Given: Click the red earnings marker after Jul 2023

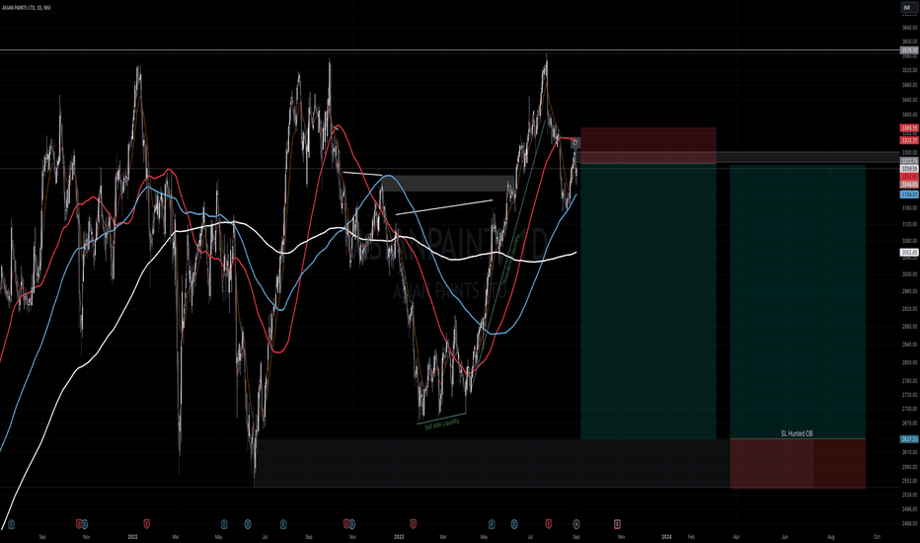Looking at the screenshot, I should (x=549, y=523).
